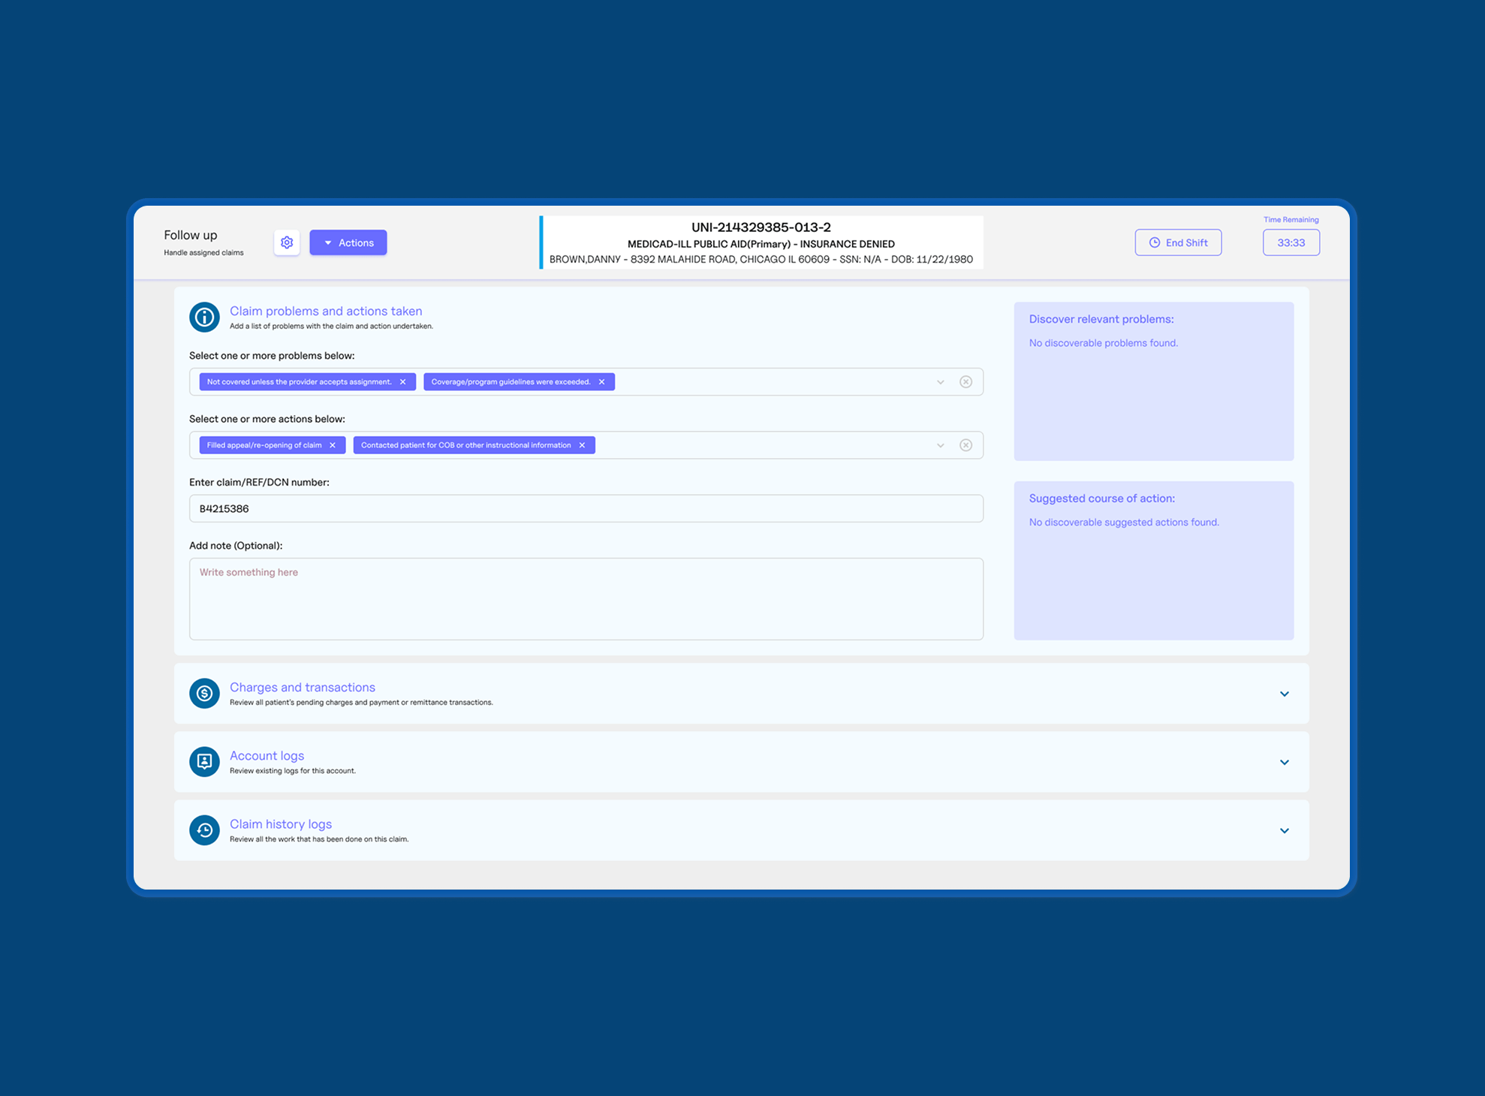Click the Account logs person icon

[x=204, y=762]
